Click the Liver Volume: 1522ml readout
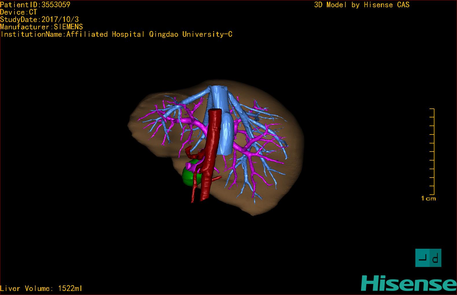457x295 pixels. tap(41, 288)
